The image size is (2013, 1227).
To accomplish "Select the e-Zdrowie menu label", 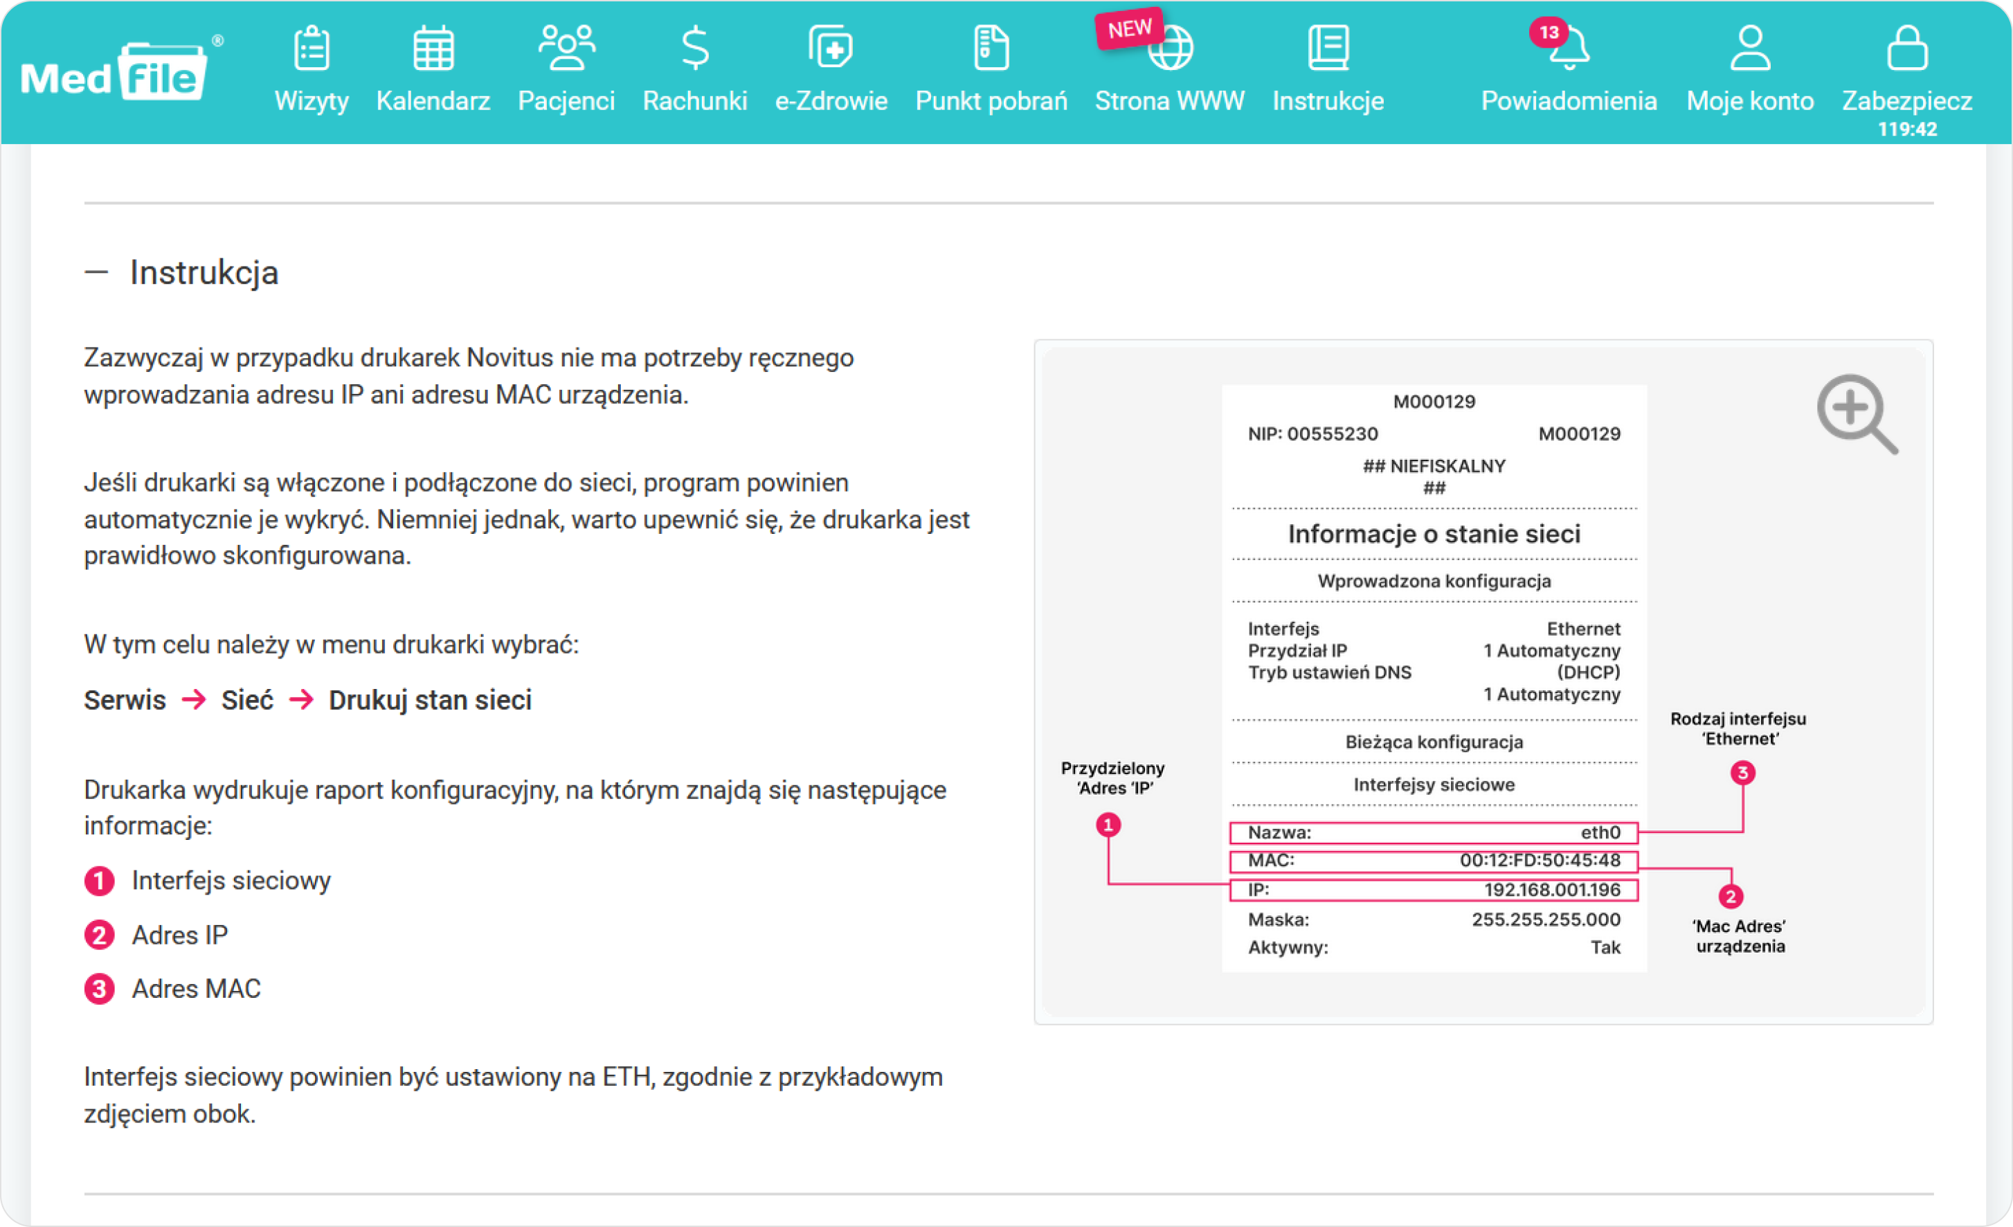I will (x=831, y=100).
